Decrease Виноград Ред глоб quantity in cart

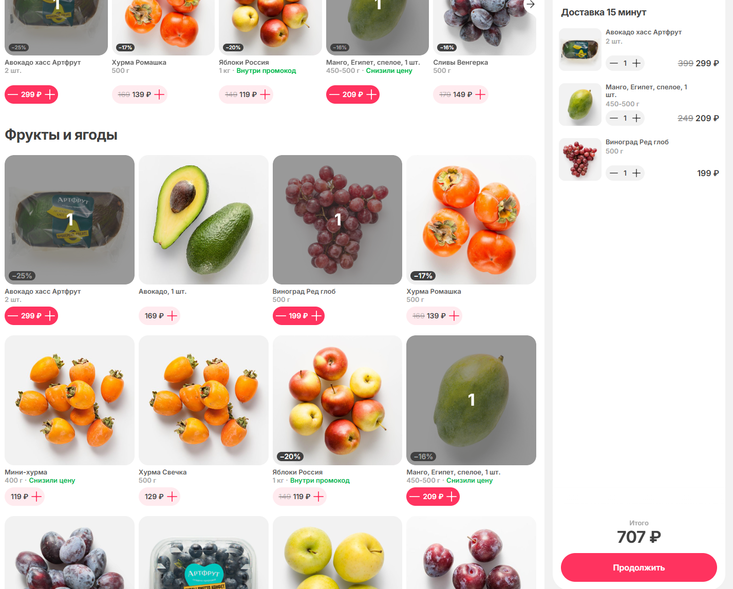[x=613, y=173]
